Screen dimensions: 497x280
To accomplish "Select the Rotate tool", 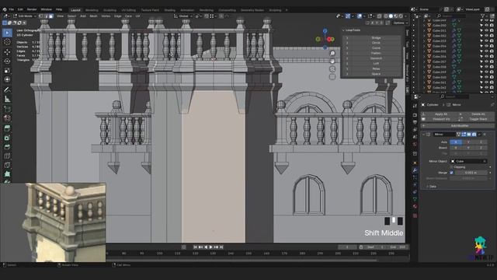I will pos(7,61).
